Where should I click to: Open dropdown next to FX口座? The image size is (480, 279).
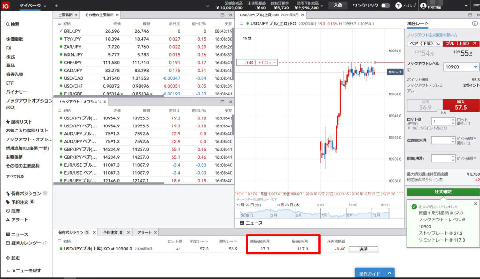point(466,6)
